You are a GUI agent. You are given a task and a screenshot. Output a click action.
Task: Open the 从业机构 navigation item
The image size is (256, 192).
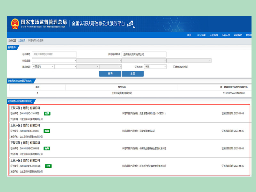[x=213, y=35]
